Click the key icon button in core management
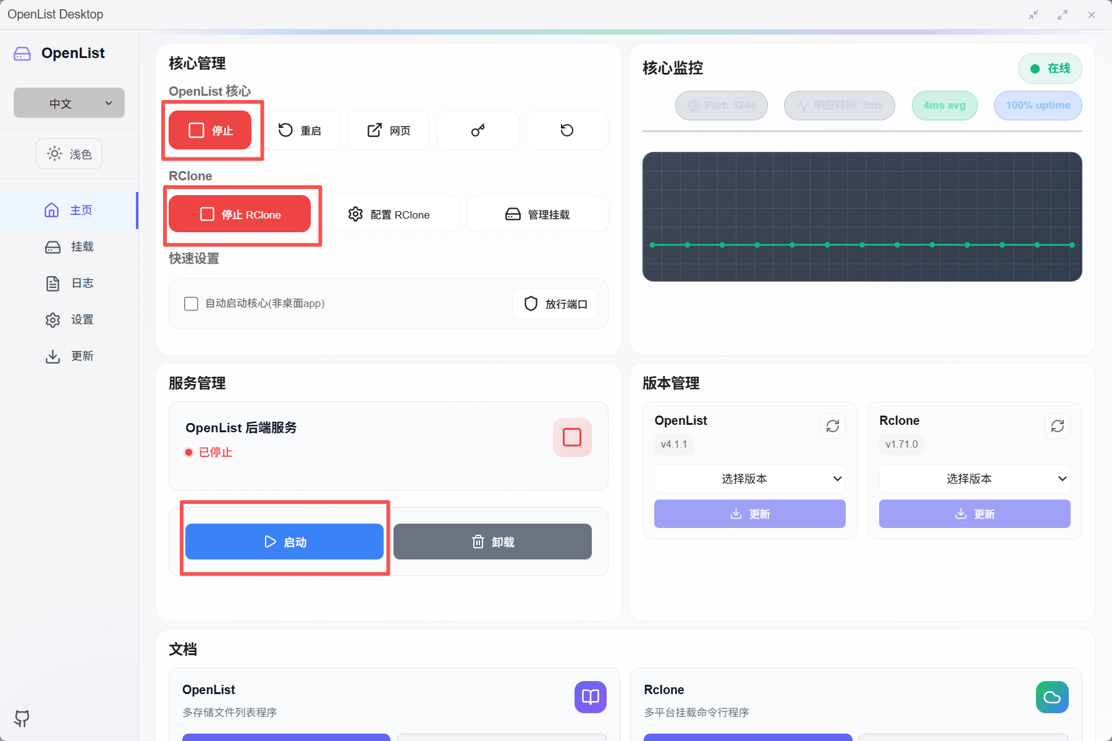Image resolution: width=1112 pixels, height=741 pixels. [x=478, y=130]
